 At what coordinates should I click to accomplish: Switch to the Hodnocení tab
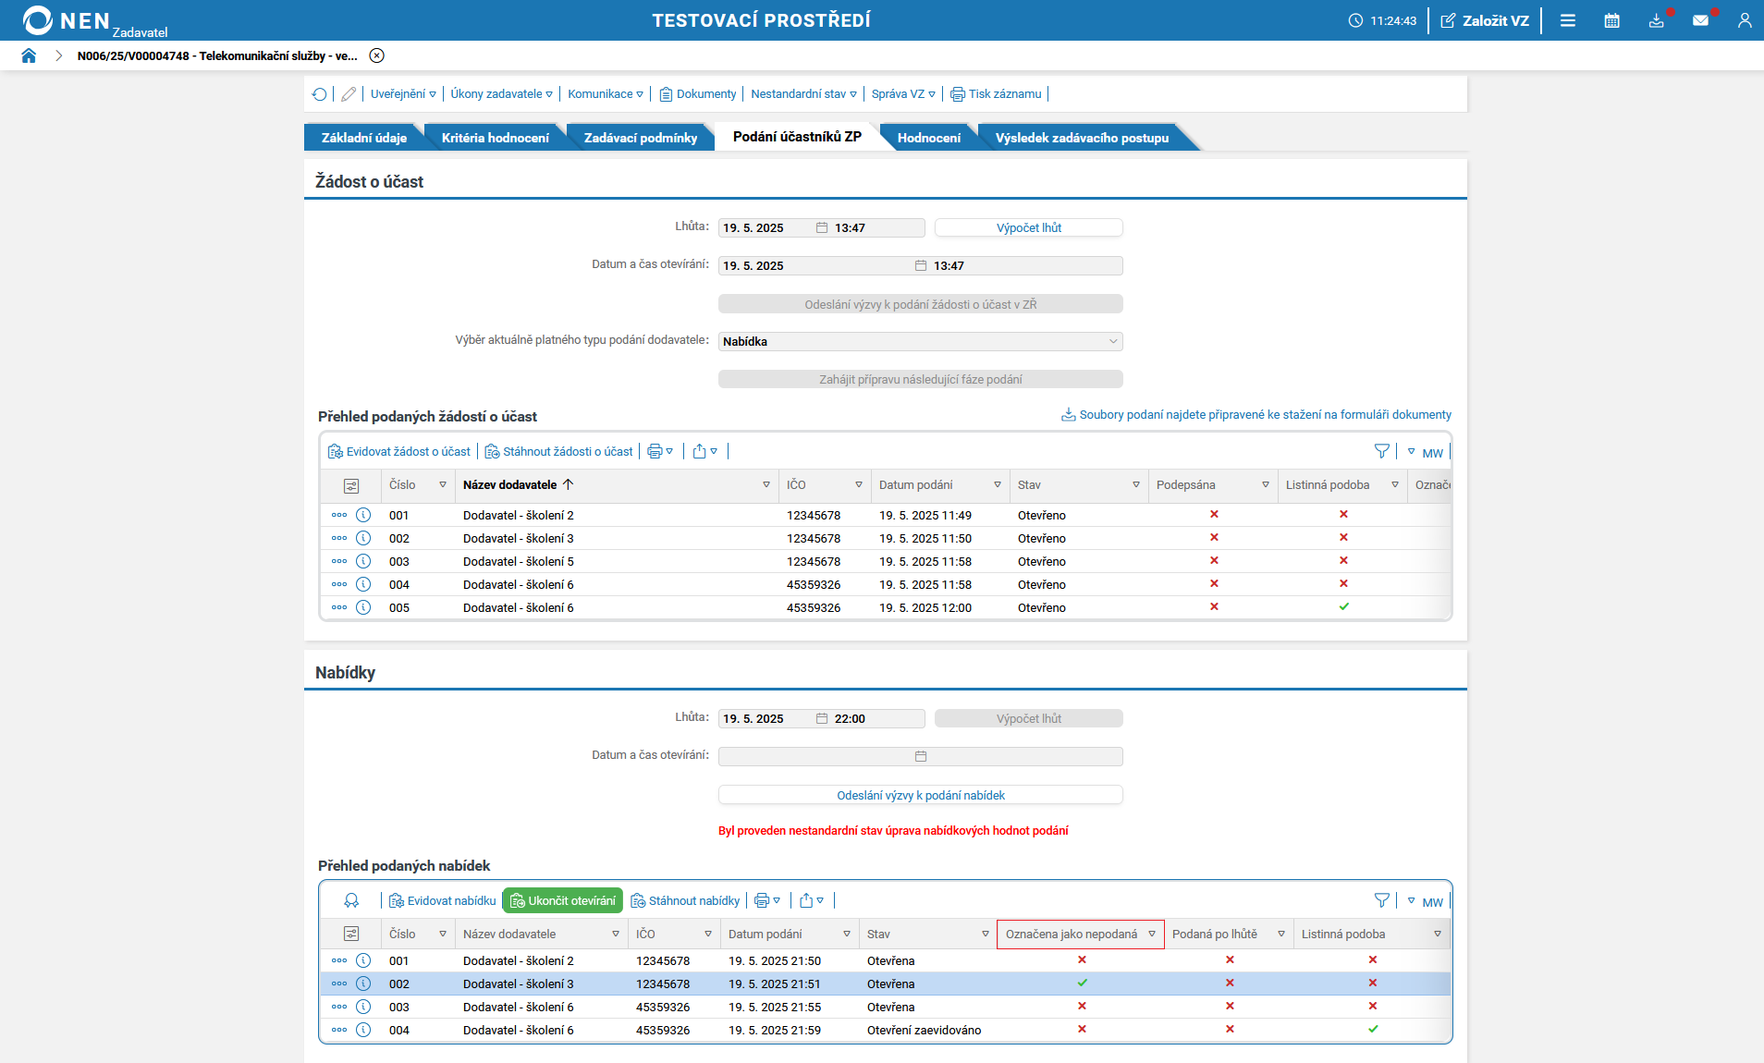[x=928, y=138]
